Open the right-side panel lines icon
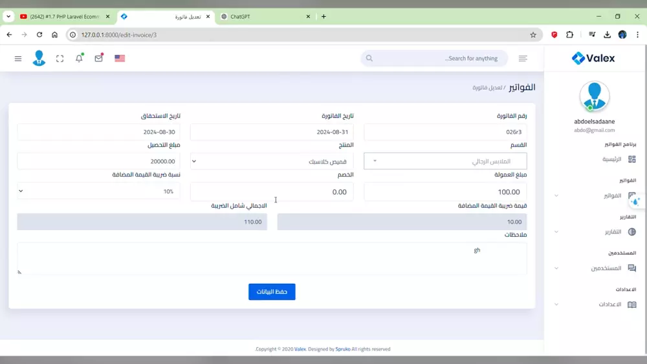 523,59
